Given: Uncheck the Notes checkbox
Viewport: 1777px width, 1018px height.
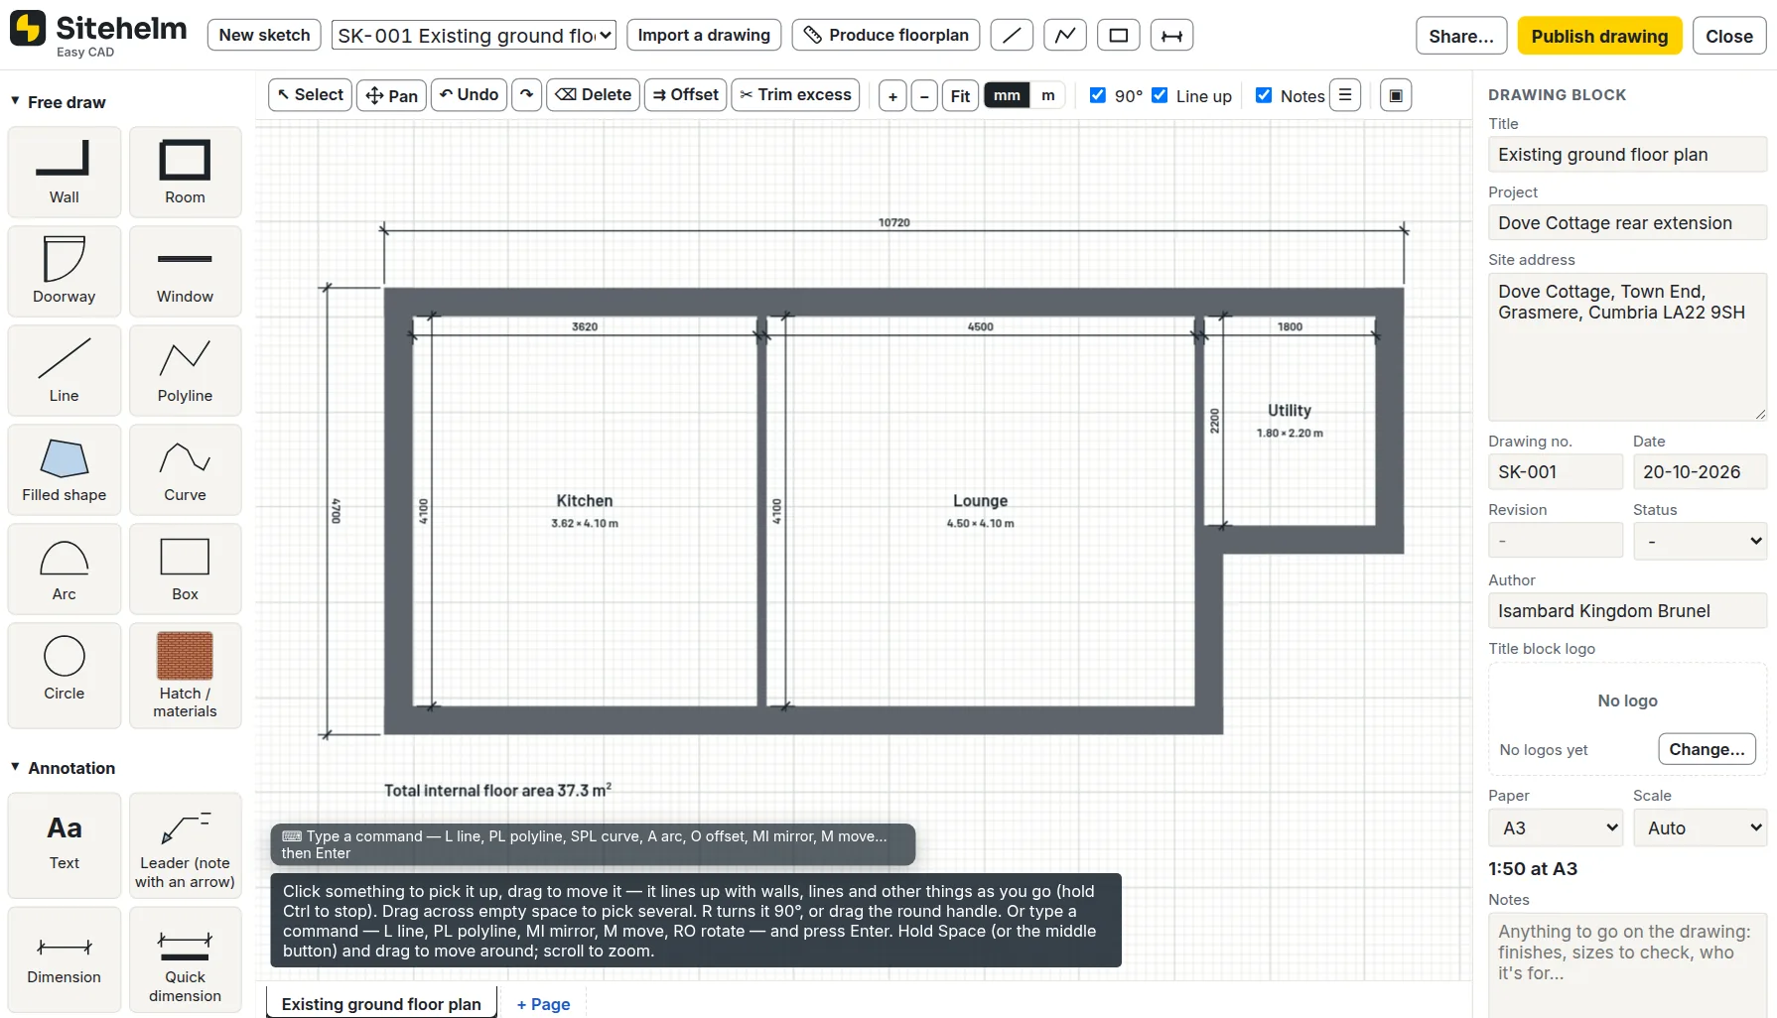Looking at the screenshot, I should [x=1264, y=95].
